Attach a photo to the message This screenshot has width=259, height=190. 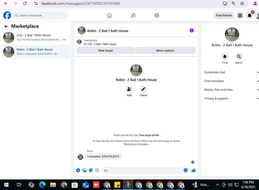click(x=84, y=170)
